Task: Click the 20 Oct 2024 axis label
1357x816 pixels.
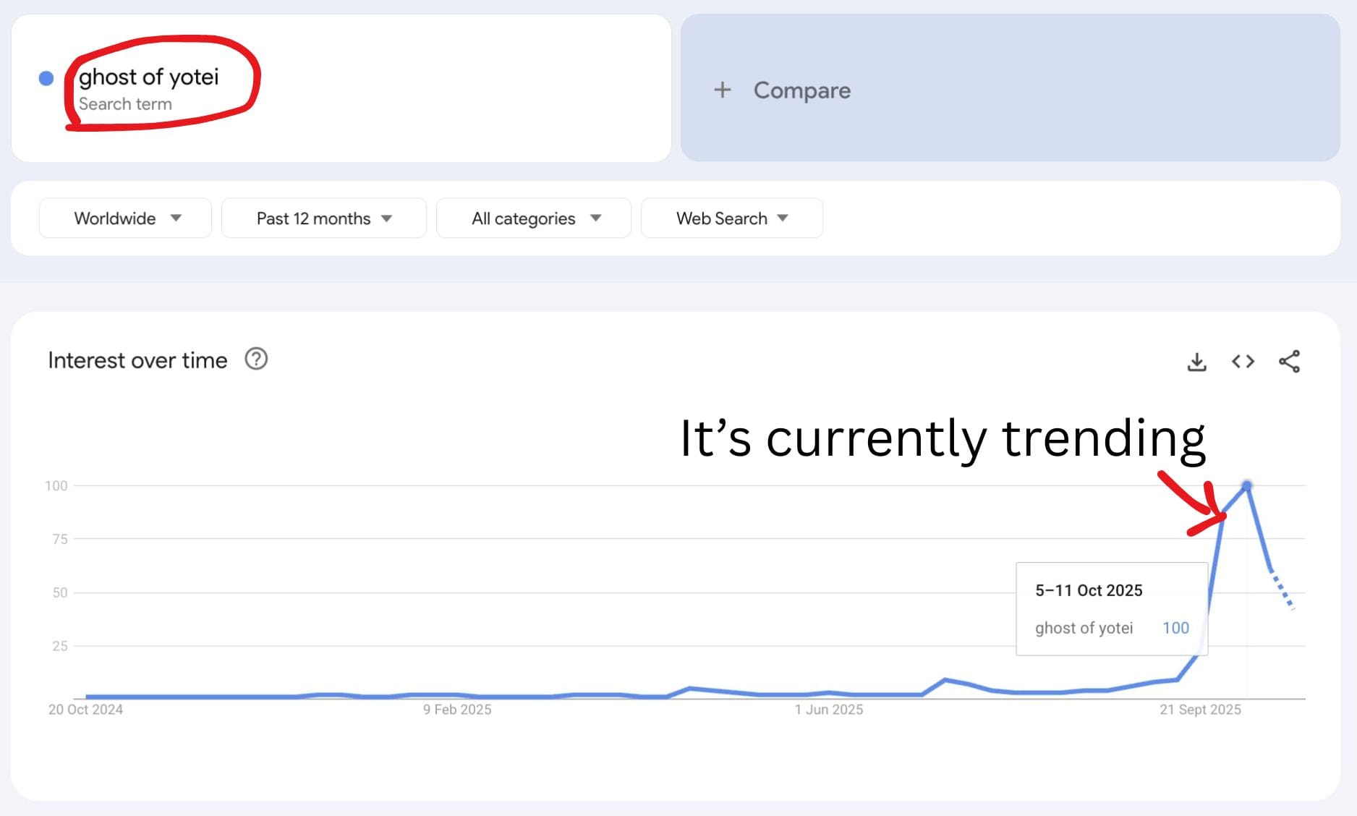Action: click(85, 710)
